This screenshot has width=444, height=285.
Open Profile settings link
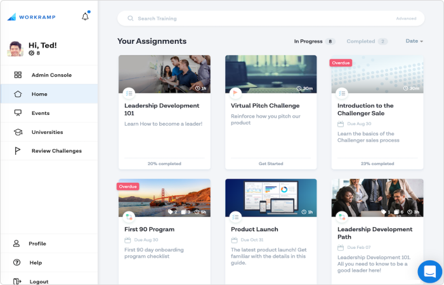point(49,243)
